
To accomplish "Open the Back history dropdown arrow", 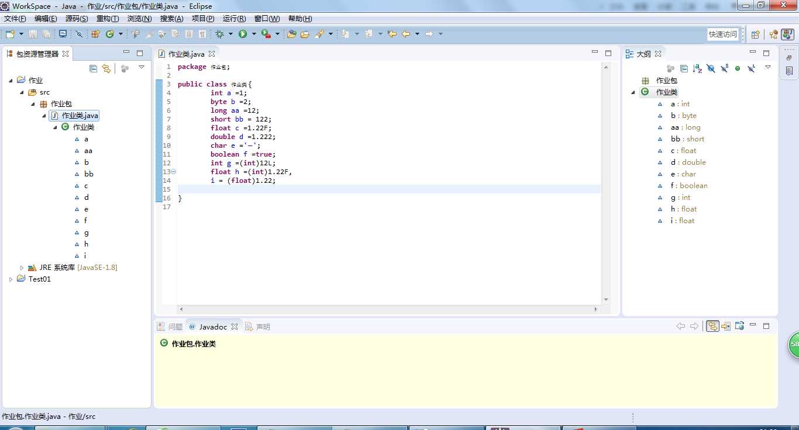I will (x=417, y=34).
